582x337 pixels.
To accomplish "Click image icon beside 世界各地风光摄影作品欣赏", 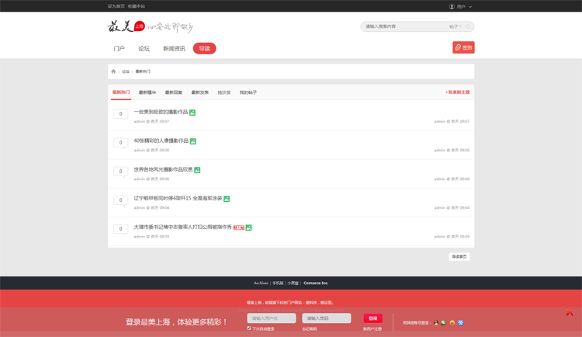I will pyautogui.click(x=197, y=170).
